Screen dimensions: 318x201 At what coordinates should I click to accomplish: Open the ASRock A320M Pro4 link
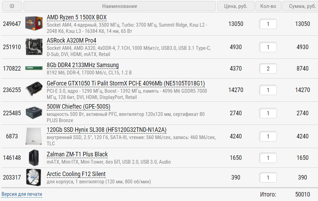(71, 40)
